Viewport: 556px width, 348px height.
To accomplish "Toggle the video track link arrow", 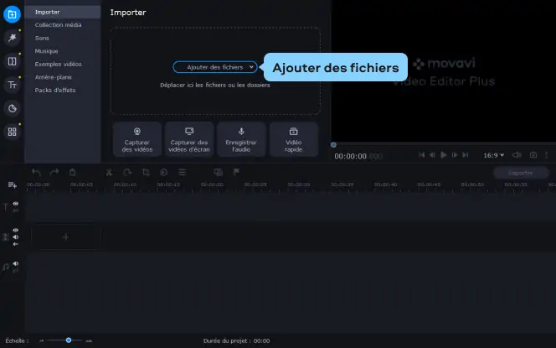I will pyautogui.click(x=16, y=244).
